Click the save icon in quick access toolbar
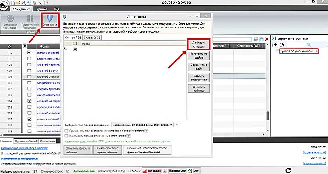The height and width of the screenshot is (174, 328). click(24, 3)
